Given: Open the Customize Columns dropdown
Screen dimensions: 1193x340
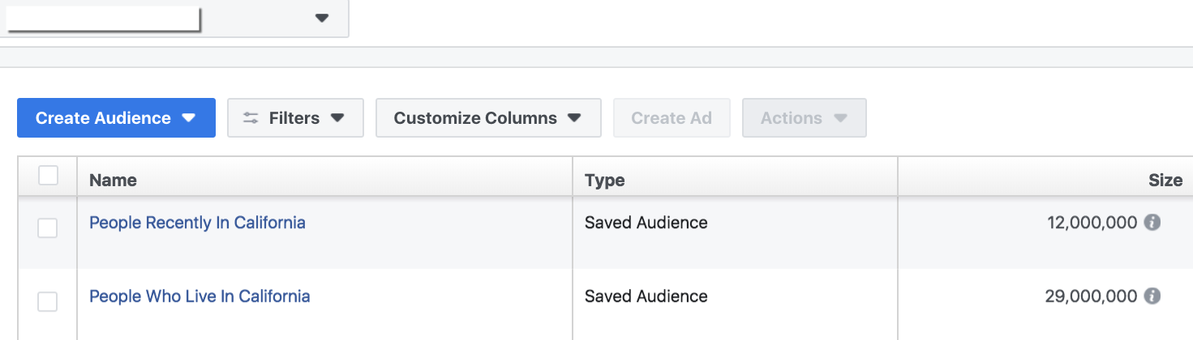Looking at the screenshot, I should coord(488,118).
